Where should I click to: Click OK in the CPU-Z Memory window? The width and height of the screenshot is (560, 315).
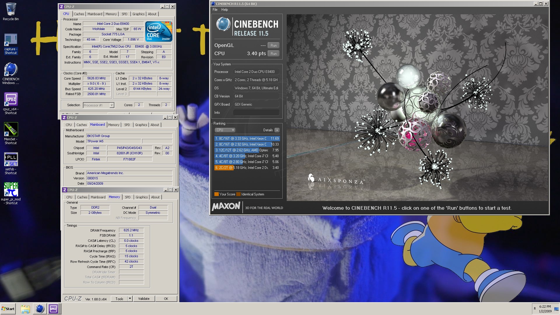point(166,299)
